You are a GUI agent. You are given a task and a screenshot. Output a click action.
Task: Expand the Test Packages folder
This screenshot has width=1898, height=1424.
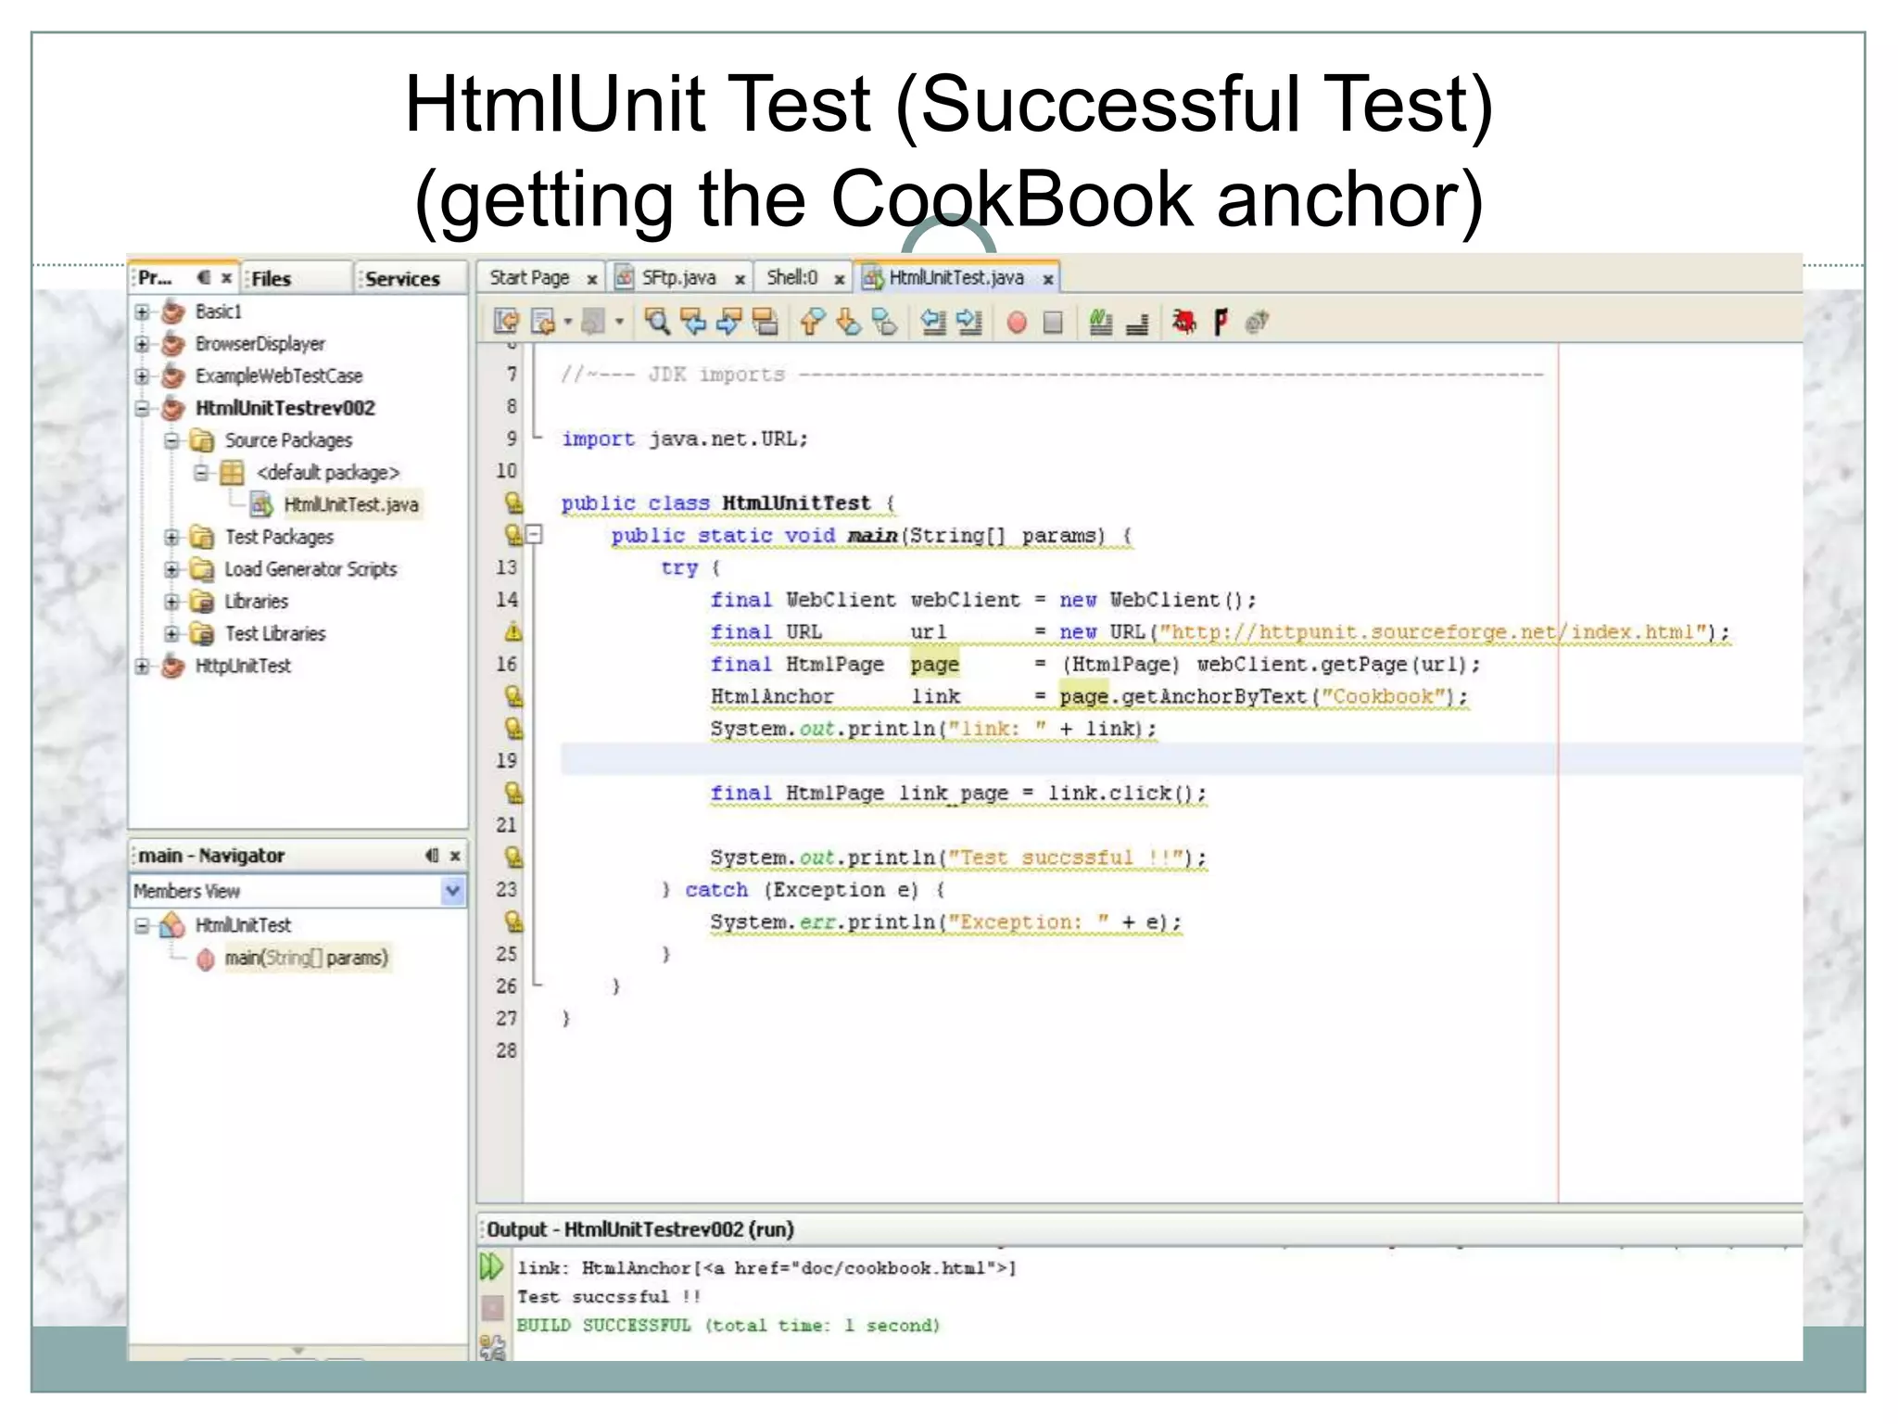coord(171,537)
